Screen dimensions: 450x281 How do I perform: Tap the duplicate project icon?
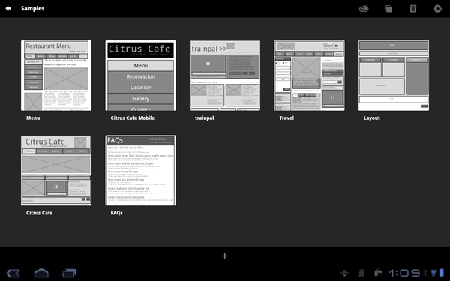[388, 9]
